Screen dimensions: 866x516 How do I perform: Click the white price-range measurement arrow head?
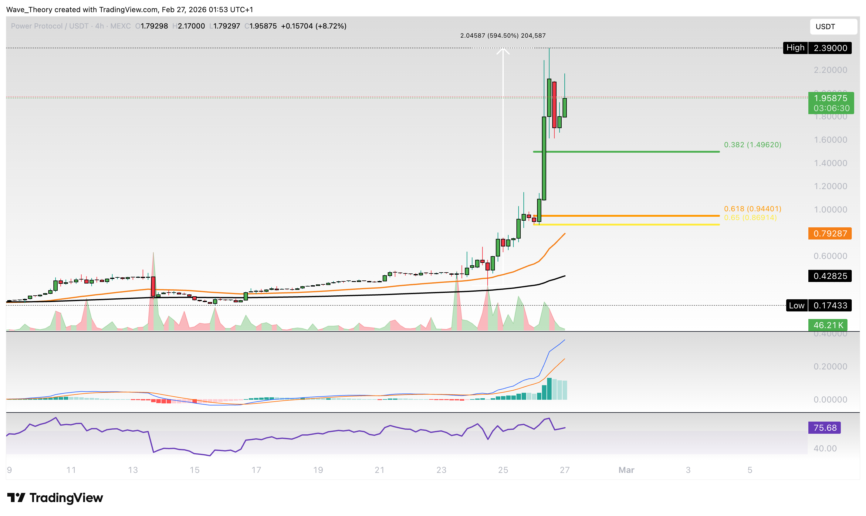503,51
